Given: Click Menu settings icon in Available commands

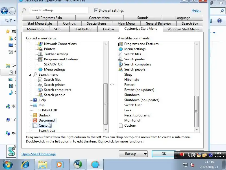Looking at the screenshot, I should (121, 49).
